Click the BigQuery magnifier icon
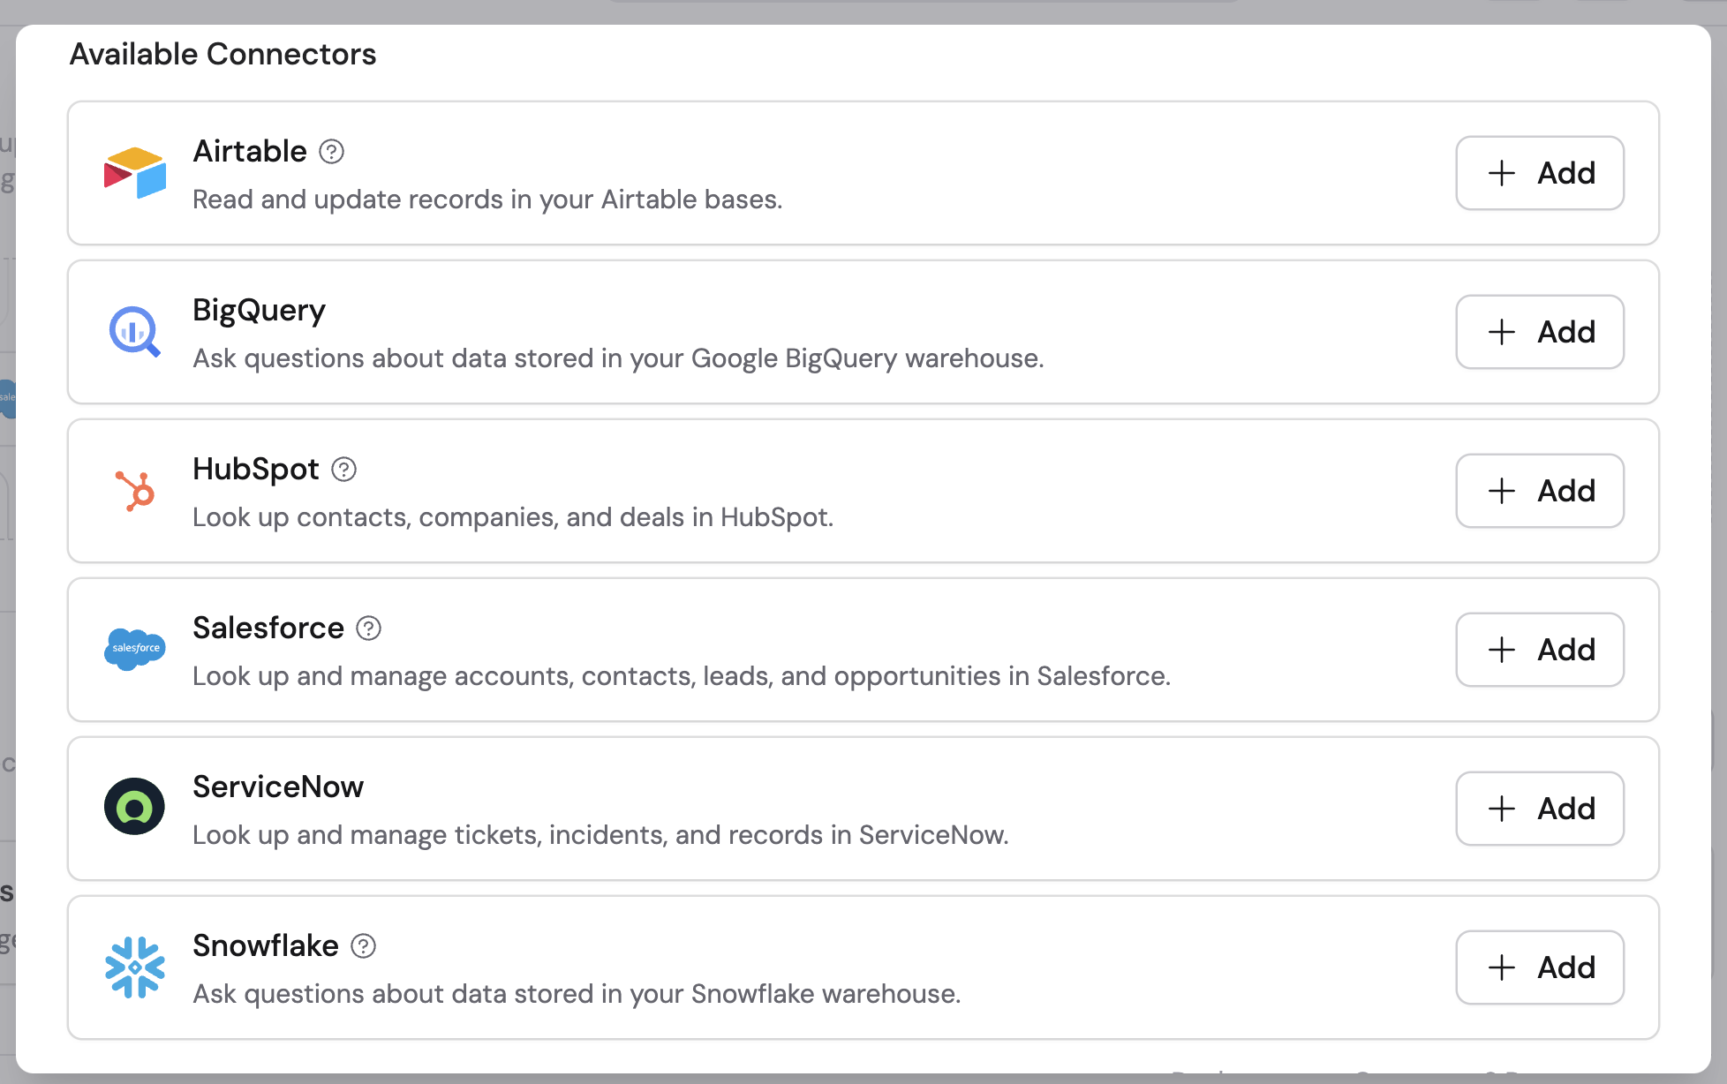1727x1084 pixels. pos(132,332)
